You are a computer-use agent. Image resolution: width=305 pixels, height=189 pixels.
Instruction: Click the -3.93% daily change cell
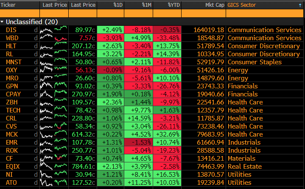[110, 38]
